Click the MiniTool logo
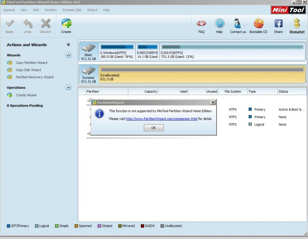Viewport: 308px width, 239px height. [x=288, y=10]
